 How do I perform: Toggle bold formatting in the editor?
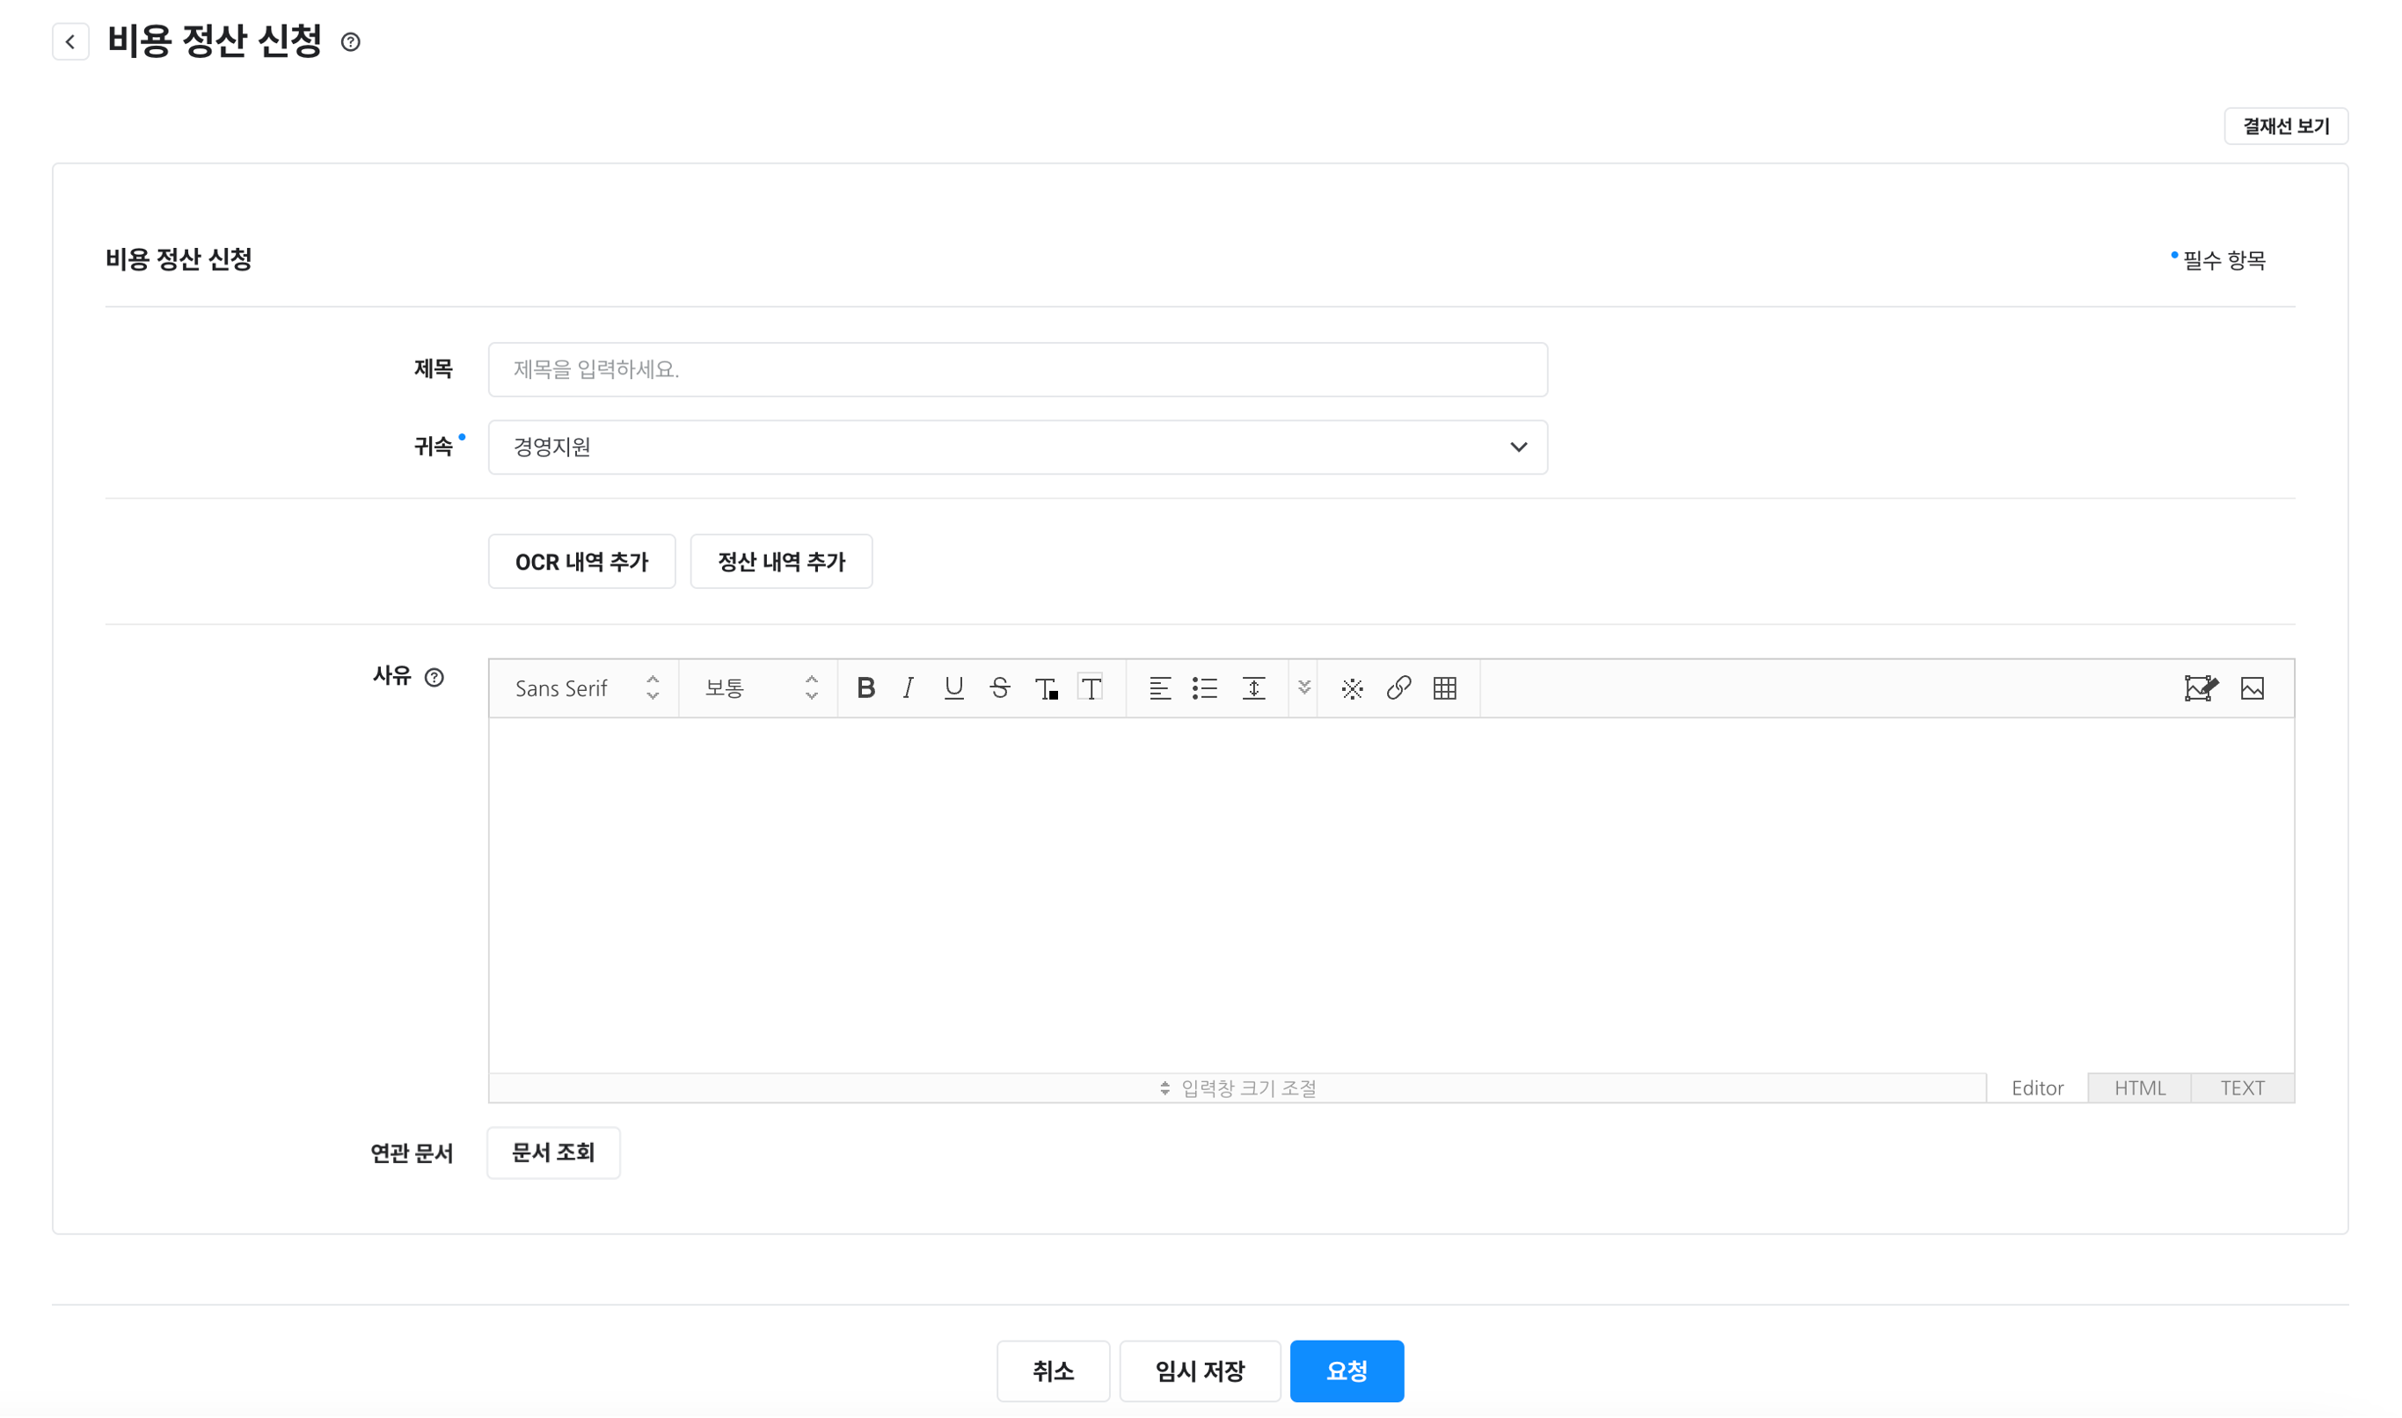point(866,688)
